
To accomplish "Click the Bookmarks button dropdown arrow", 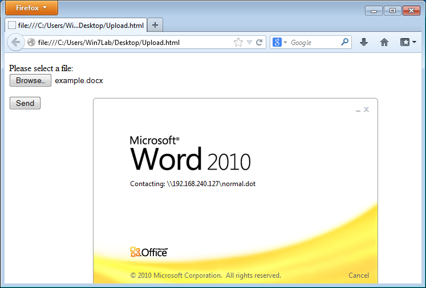I will 414,42.
